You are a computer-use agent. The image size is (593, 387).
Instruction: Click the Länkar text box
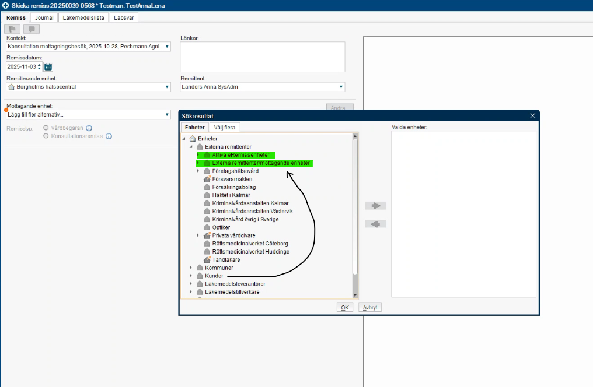(x=262, y=57)
